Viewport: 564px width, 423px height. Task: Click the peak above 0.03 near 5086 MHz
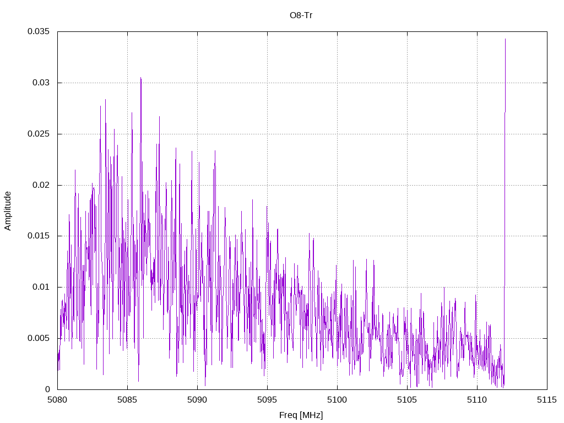point(140,78)
